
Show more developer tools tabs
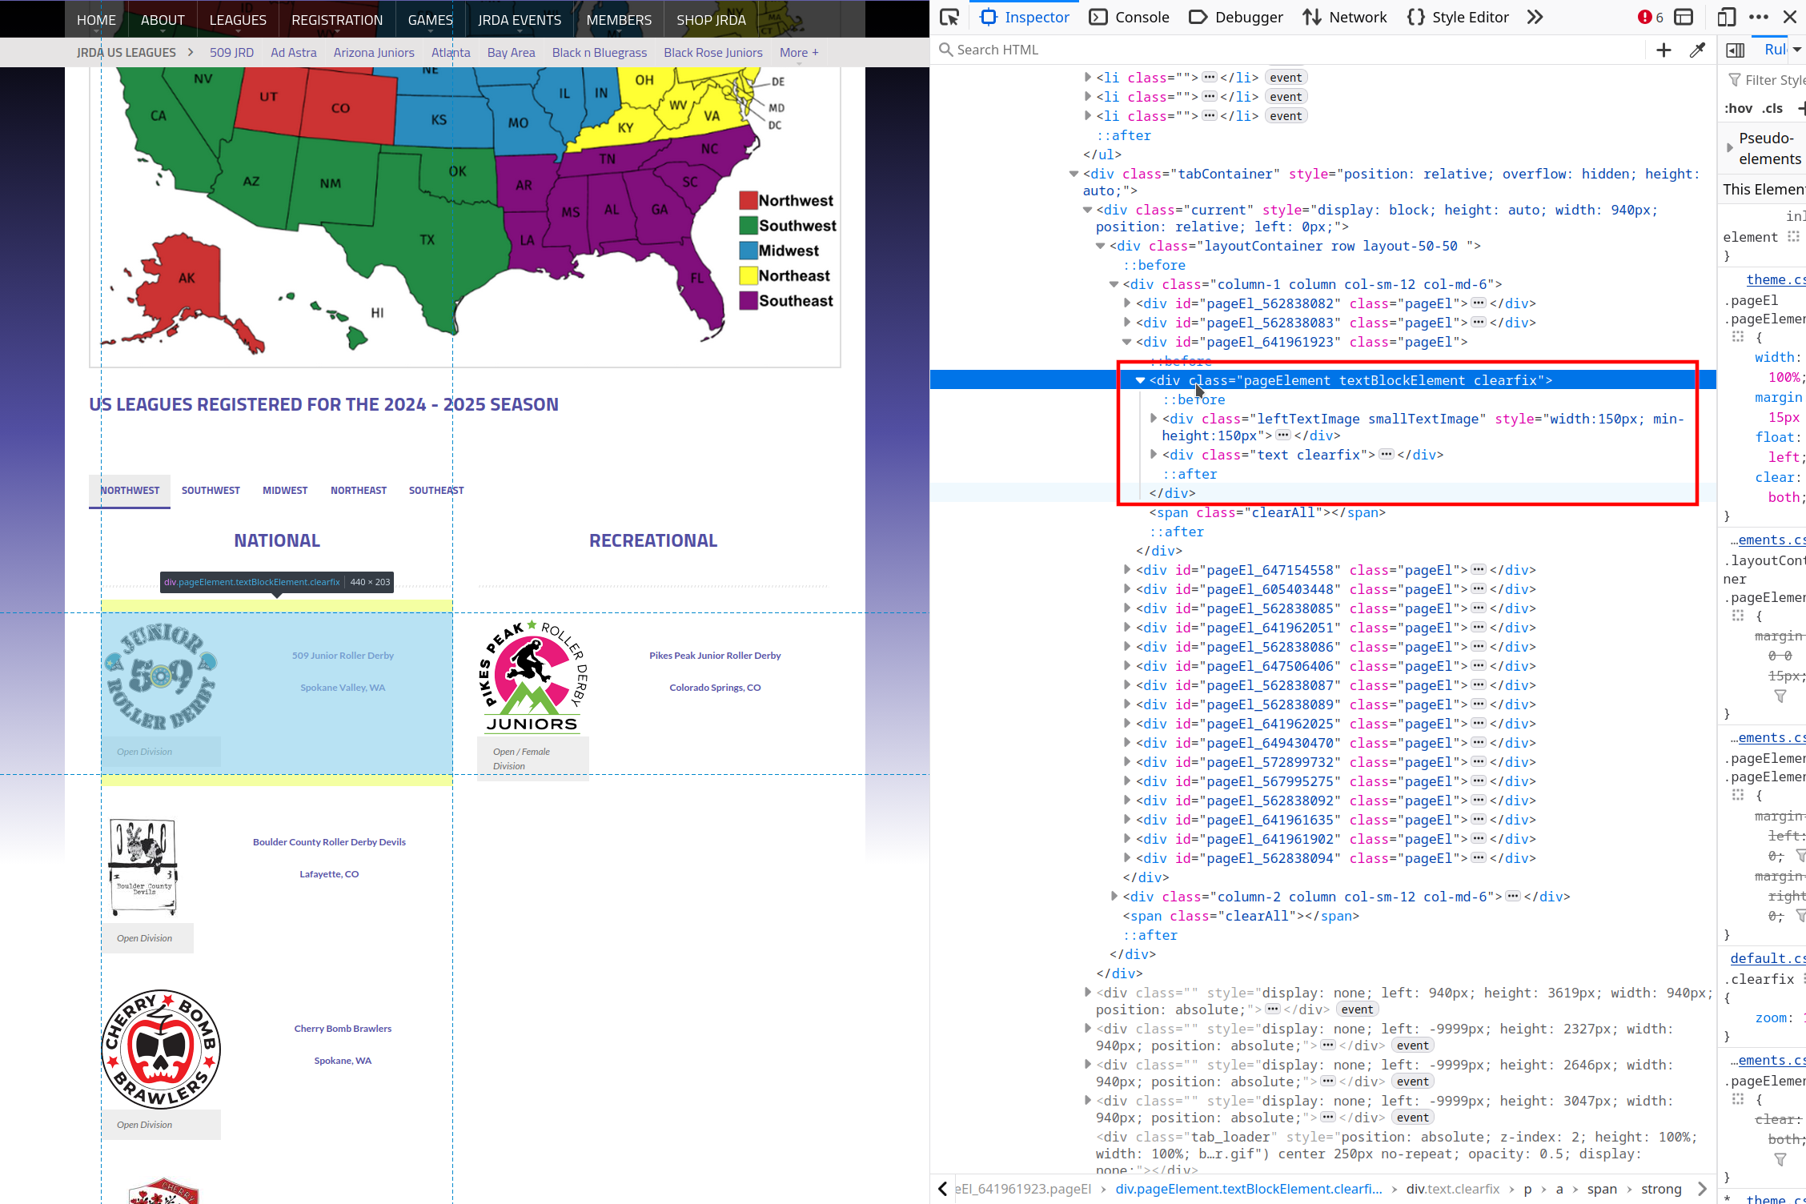pos(1535,18)
